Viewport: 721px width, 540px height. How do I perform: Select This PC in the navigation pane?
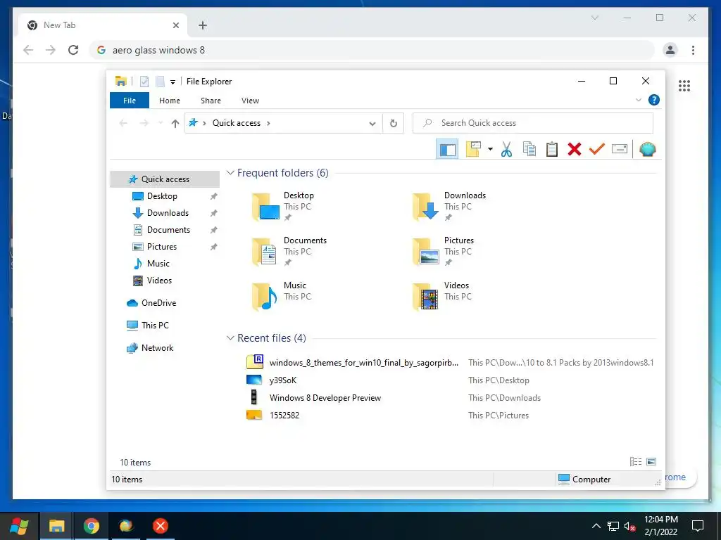pyautogui.click(x=155, y=326)
